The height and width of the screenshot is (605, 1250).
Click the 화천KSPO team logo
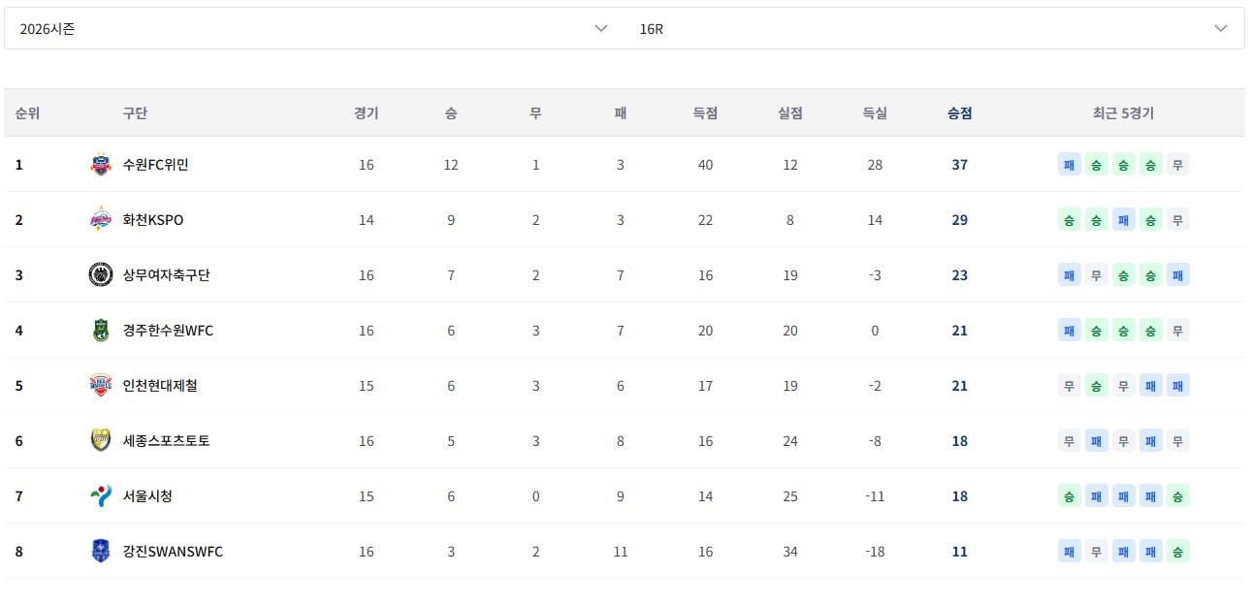click(101, 220)
